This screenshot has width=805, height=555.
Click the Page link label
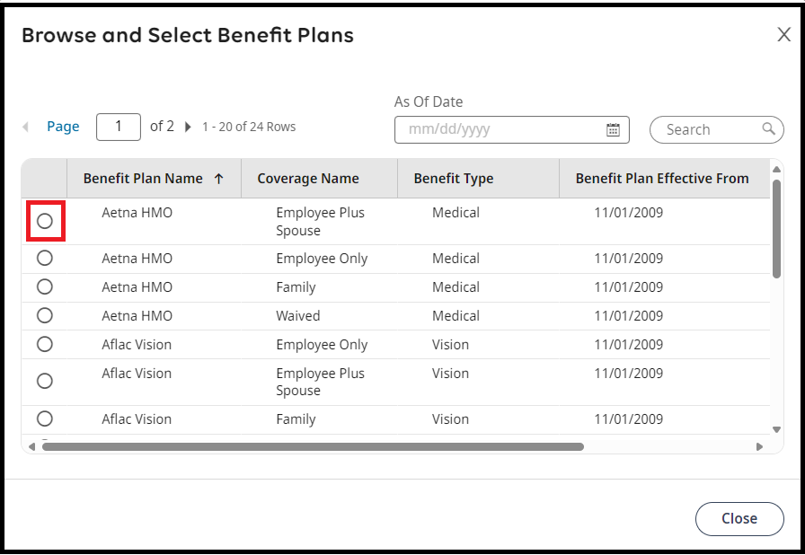click(x=63, y=127)
